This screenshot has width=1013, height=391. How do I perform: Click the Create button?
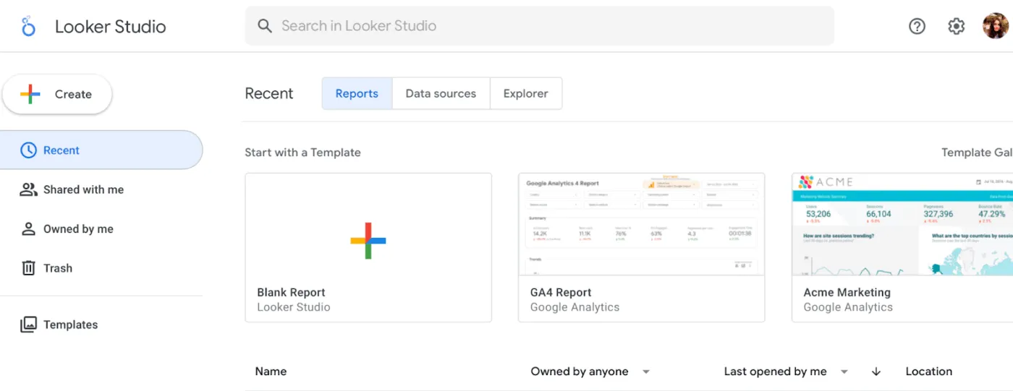[x=57, y=94]
